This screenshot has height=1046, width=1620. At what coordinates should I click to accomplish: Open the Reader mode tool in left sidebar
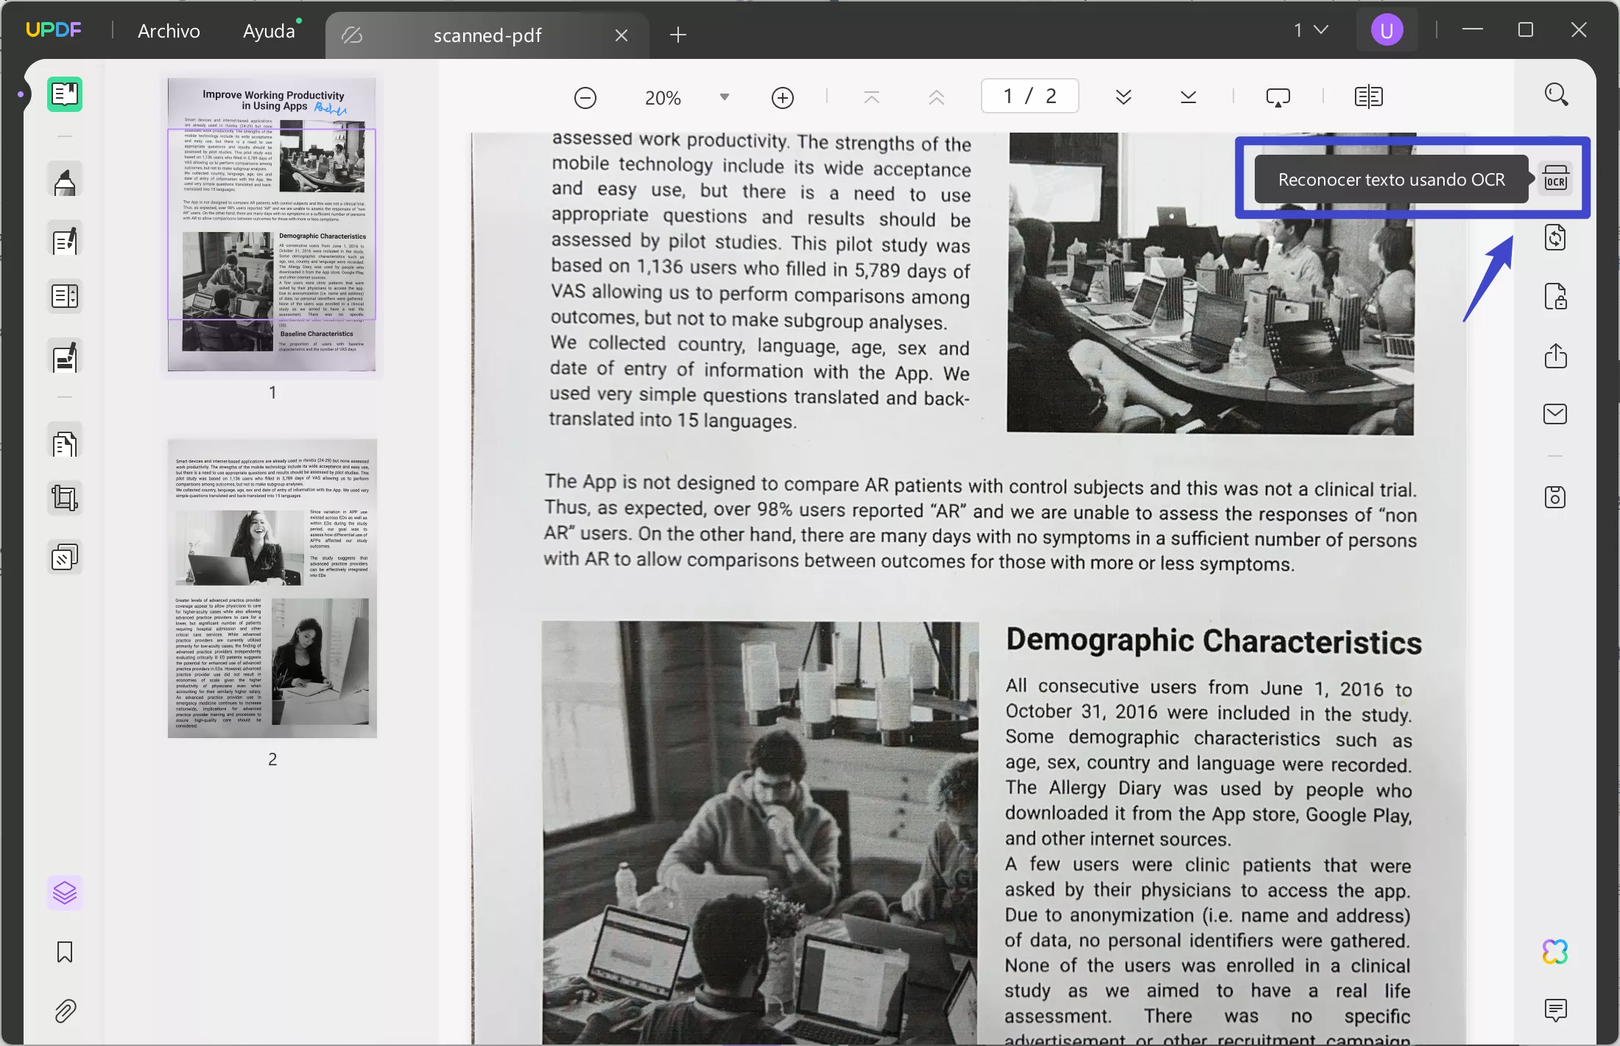click(65, 94)
